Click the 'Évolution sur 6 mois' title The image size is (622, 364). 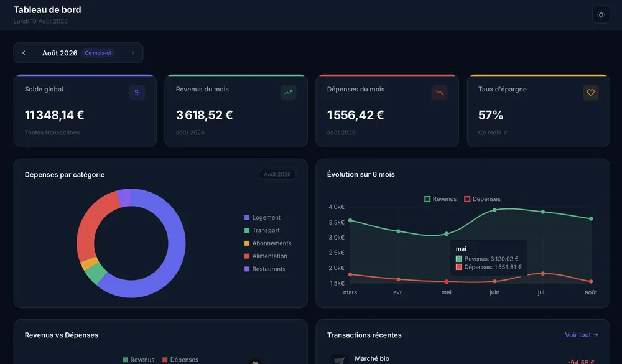pyautogui.click(x=361, y=174)
